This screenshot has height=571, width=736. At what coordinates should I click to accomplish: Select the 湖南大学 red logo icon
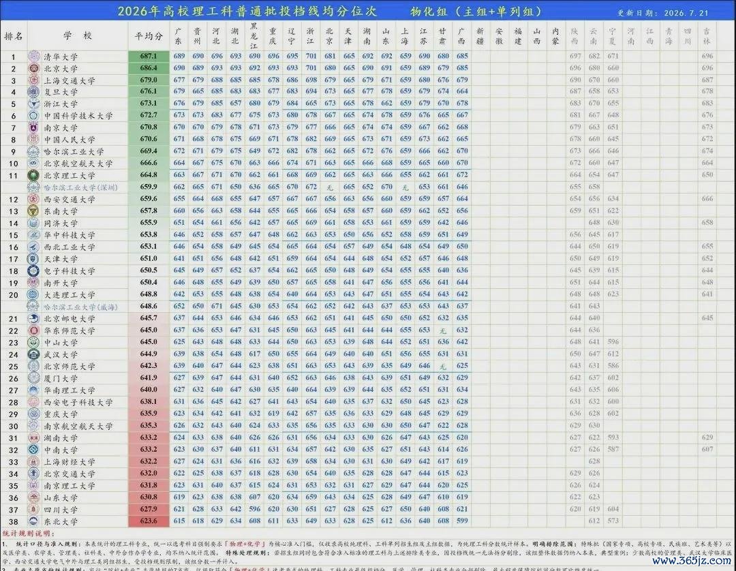coord(33,437)
